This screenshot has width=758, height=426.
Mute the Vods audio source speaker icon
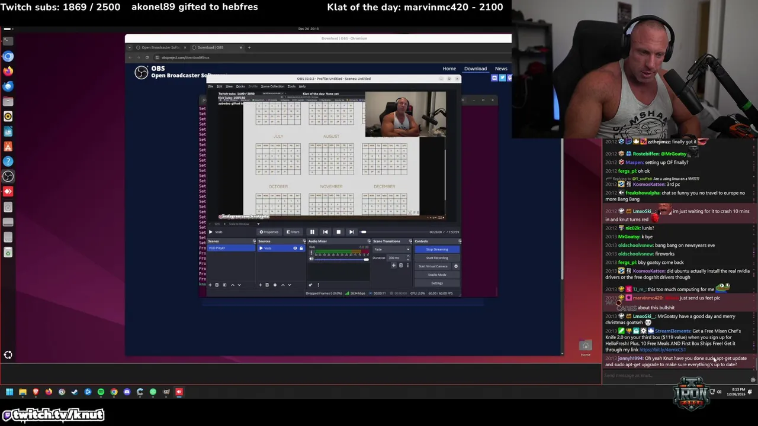pos(311,259)
